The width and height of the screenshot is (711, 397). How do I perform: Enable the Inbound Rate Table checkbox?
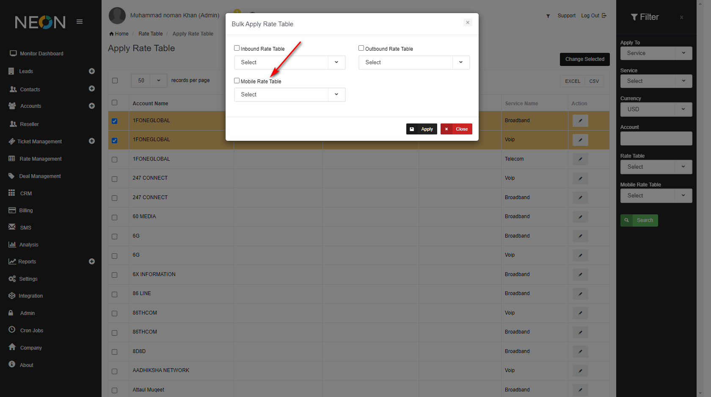(237, 48)
